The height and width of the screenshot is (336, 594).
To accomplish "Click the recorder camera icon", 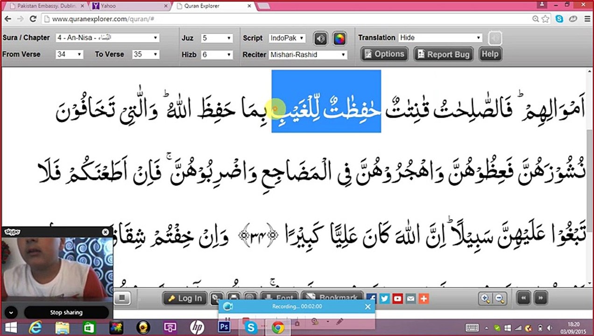I will [x=228, y=307].
